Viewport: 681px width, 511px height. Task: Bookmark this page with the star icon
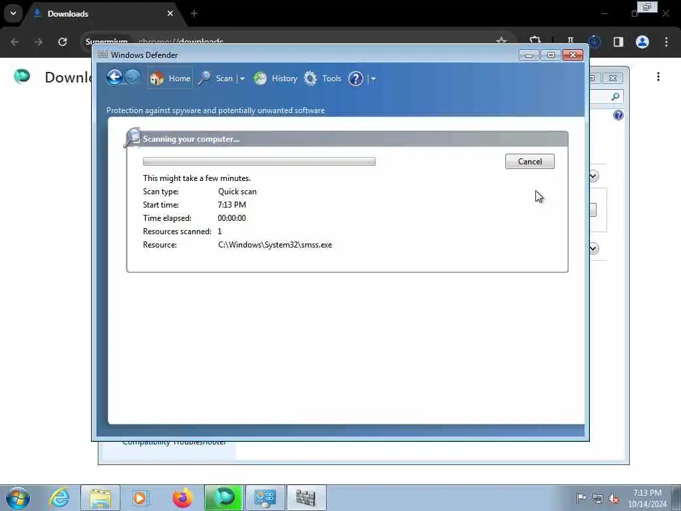pyautogui.click(x=501, y=41)
